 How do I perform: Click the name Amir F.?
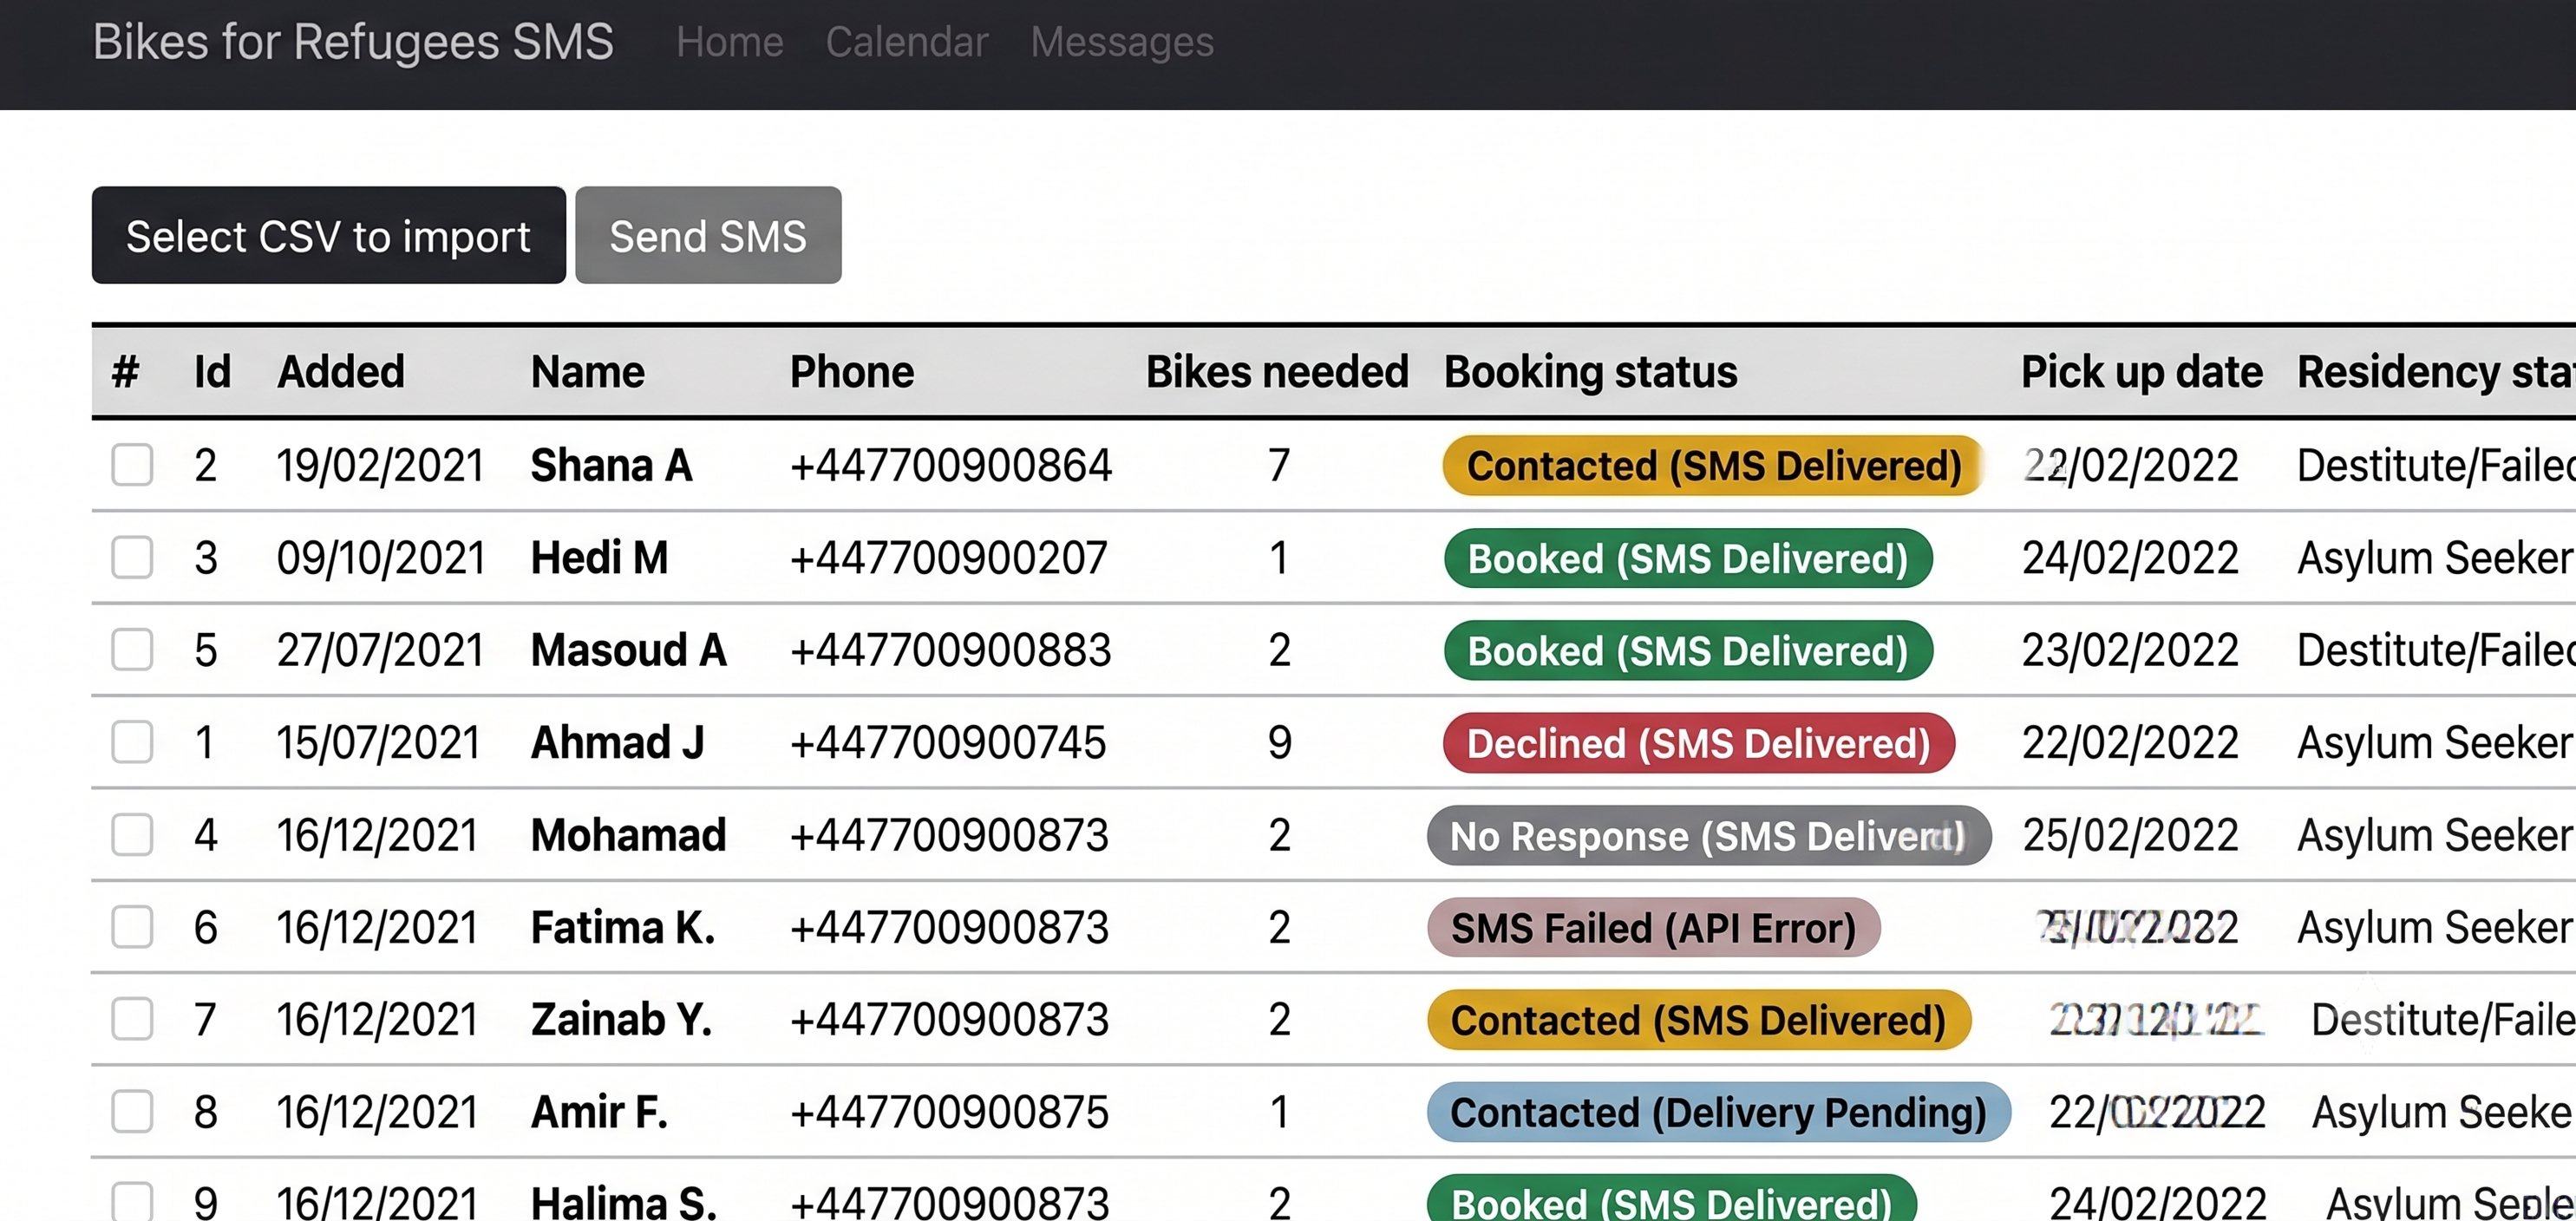pyautogui.click(x=599, y=1112)
